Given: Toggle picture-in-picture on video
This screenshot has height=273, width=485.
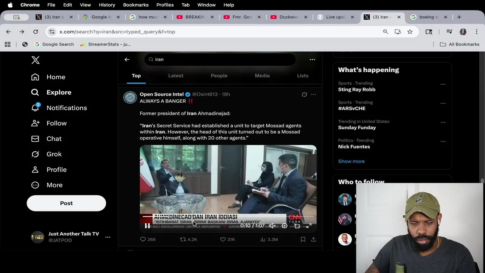Looking at the screenshot, I should tap(297, 226).
